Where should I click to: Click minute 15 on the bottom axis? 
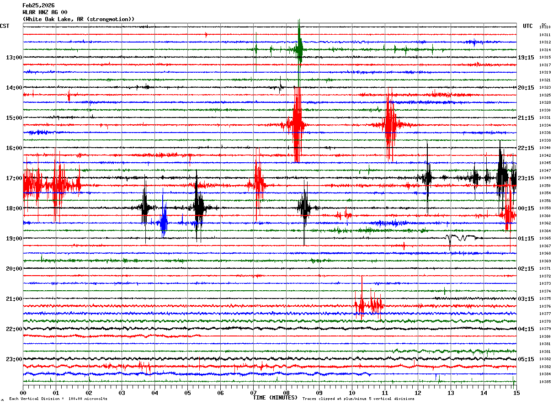(516, 393)
